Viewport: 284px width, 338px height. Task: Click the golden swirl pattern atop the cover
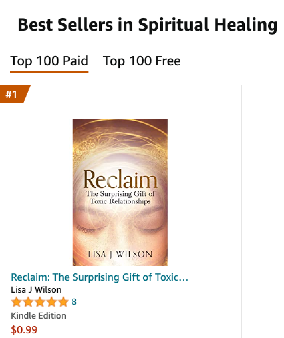[x=120, y=133]
